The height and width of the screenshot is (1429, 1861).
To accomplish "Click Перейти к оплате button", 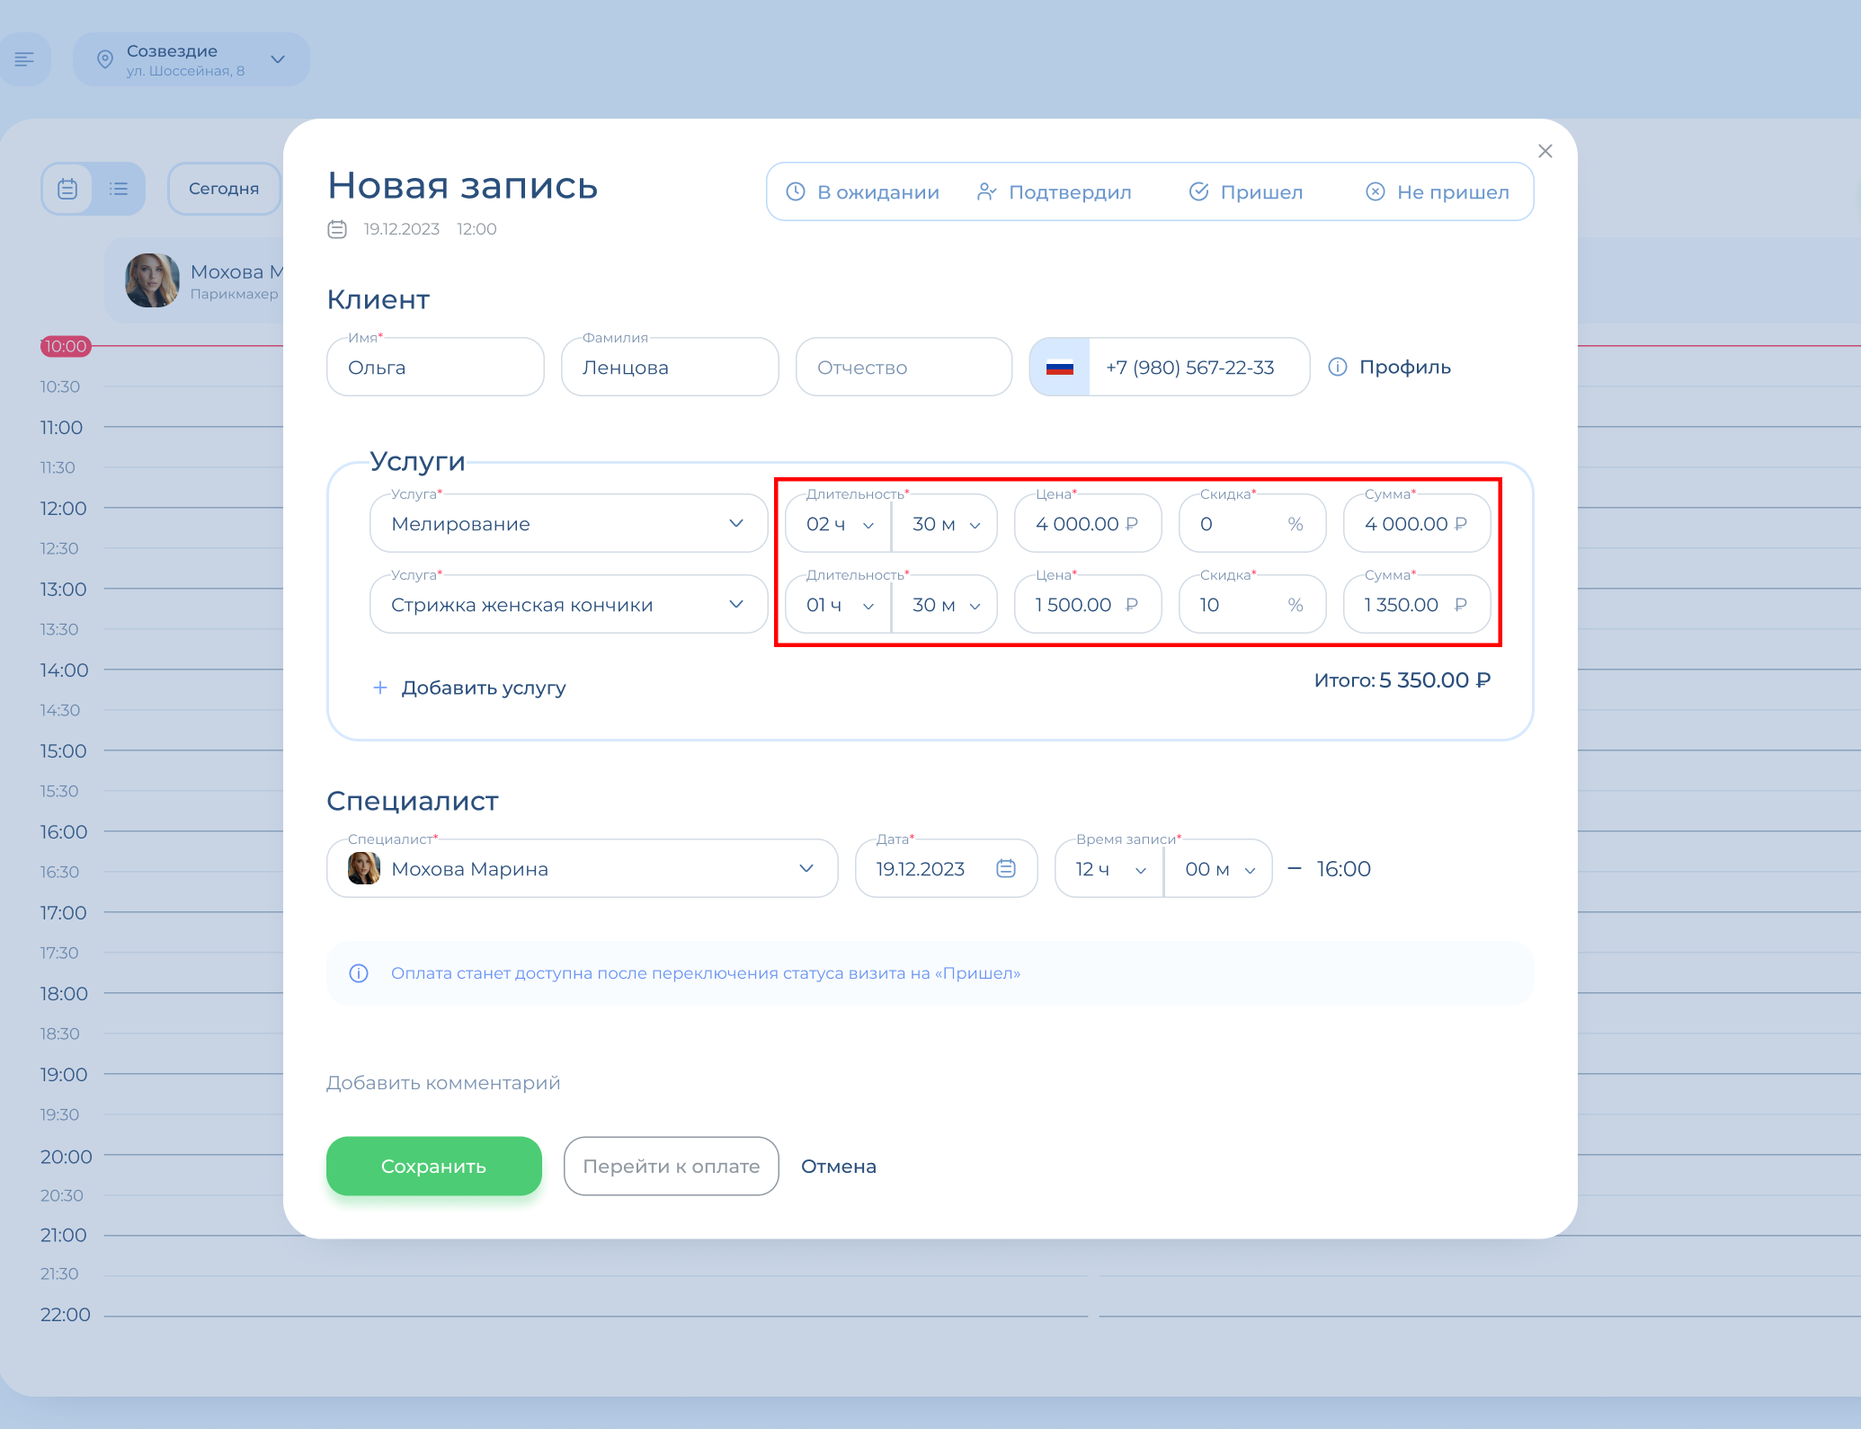I will point(672,1166).
